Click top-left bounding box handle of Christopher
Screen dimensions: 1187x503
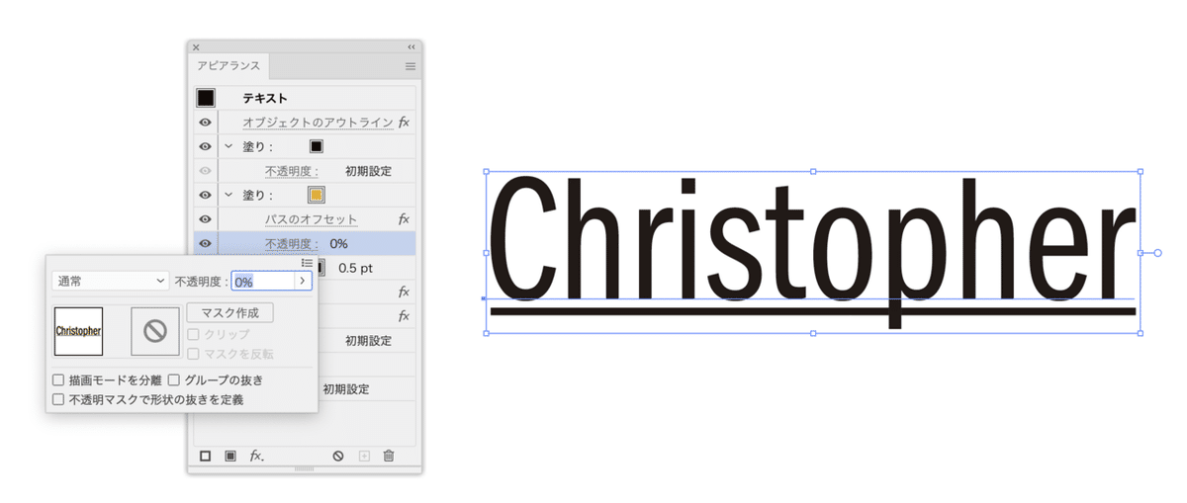[x=487, y=171]
